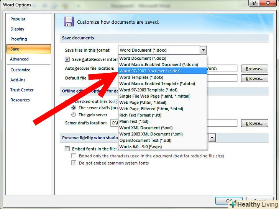Select The server drafts location radio
Viewport: 279px width, 209px height.
tap(74, 108)
